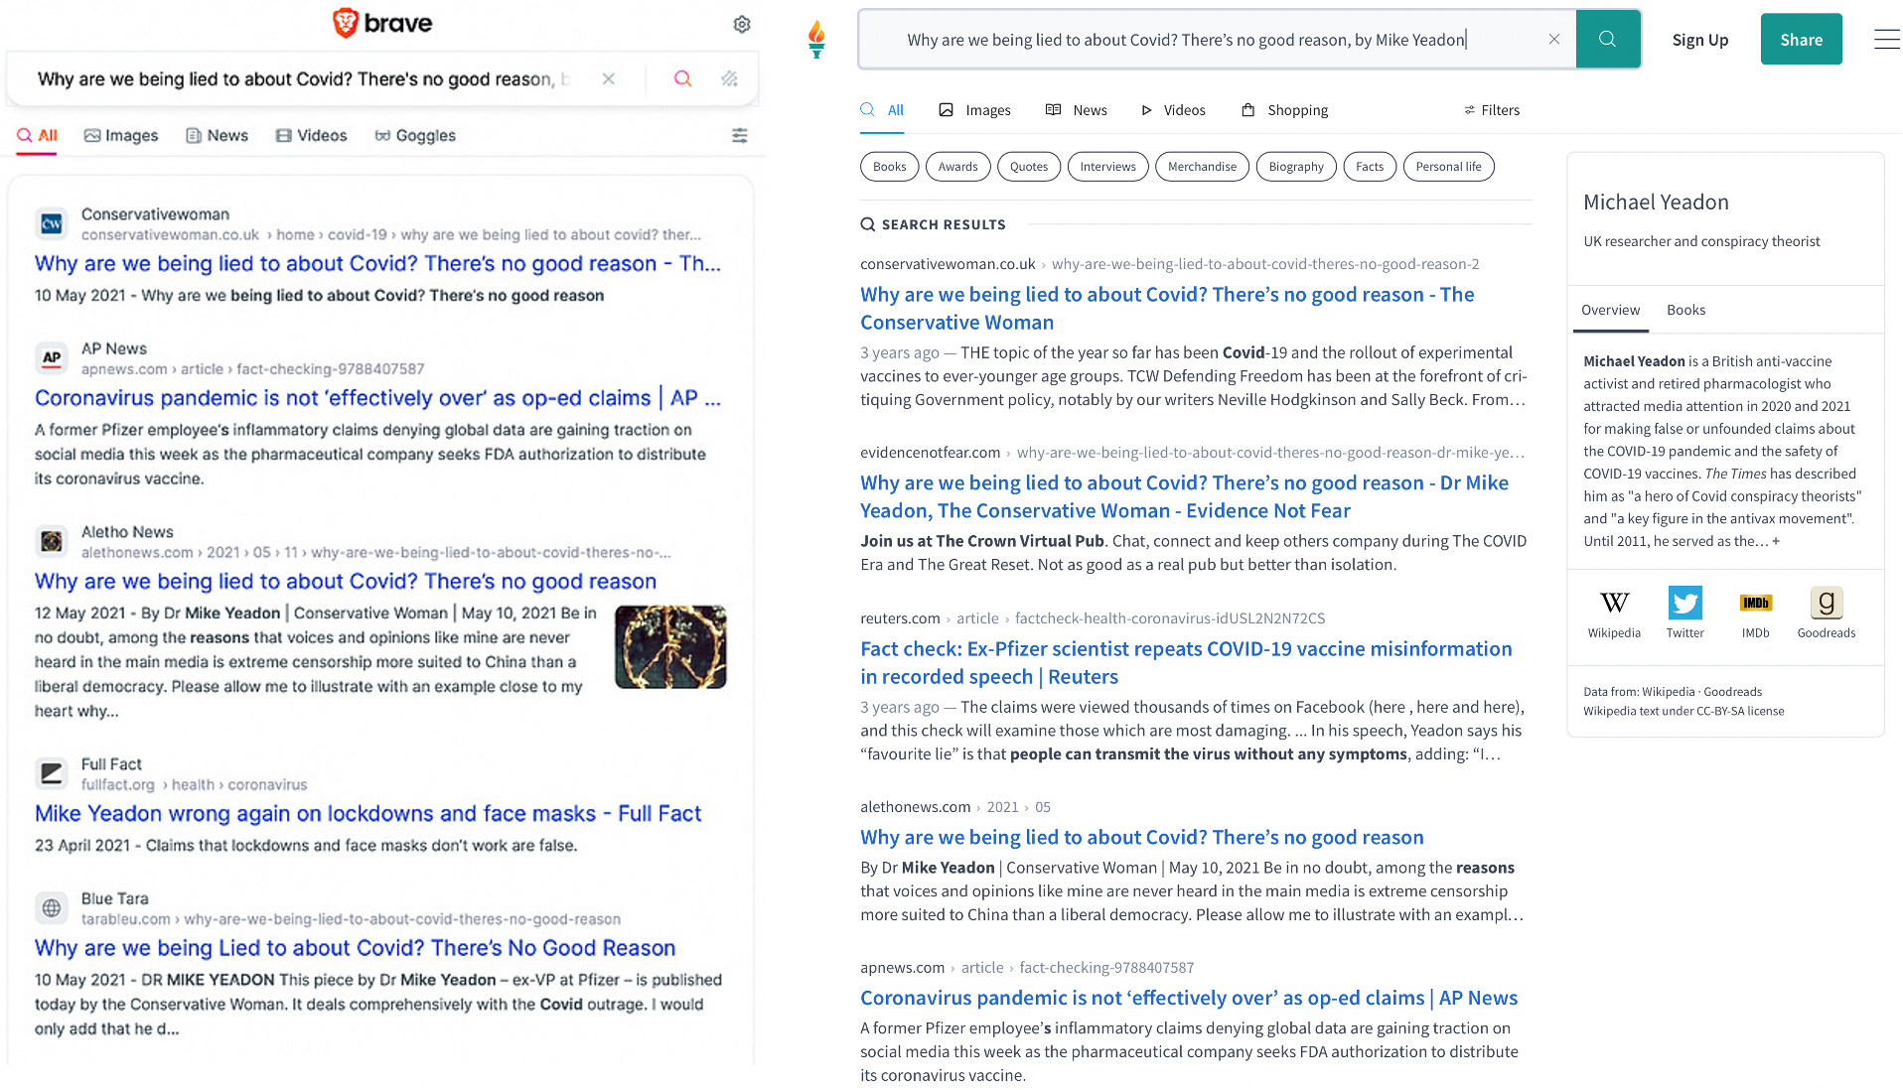The image size is (1903, 1090).
Task: Open Conservative Woman result on right side
Action: 1167,309
